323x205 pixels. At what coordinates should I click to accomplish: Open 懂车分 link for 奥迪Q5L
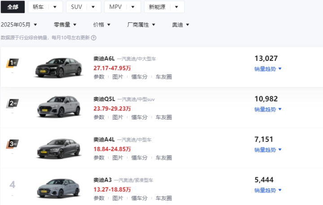pos(140,117)
